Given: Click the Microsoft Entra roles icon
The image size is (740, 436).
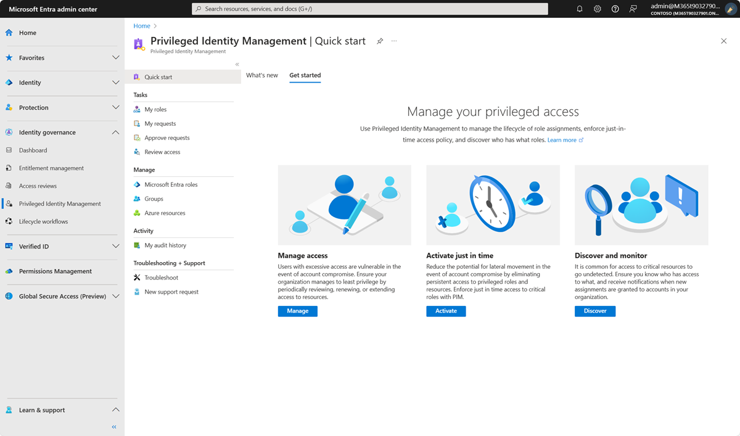Looking at the screenshot, I should click(x=136, y=184).
